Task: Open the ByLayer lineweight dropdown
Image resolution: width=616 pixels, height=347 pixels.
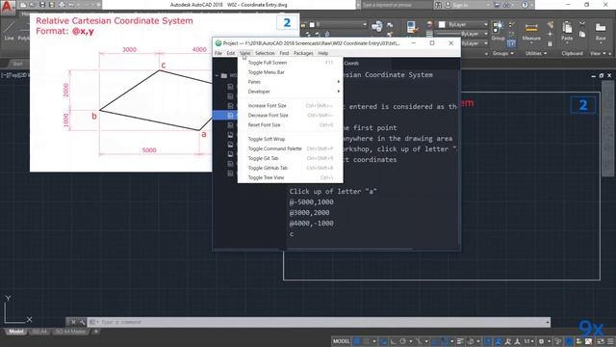Action: [x=486, y=34]
